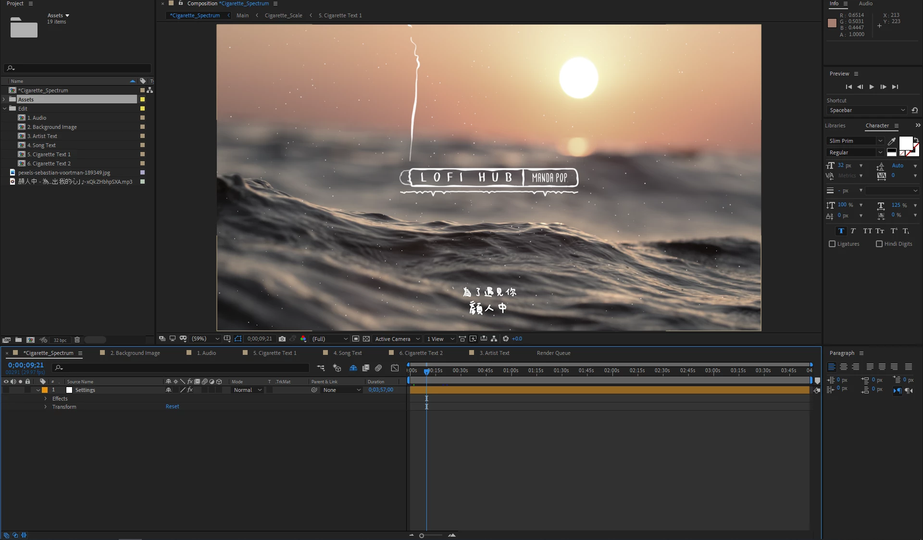Delete selected item with trash icon
Screen dimensions: 923x540
[77, 340]
